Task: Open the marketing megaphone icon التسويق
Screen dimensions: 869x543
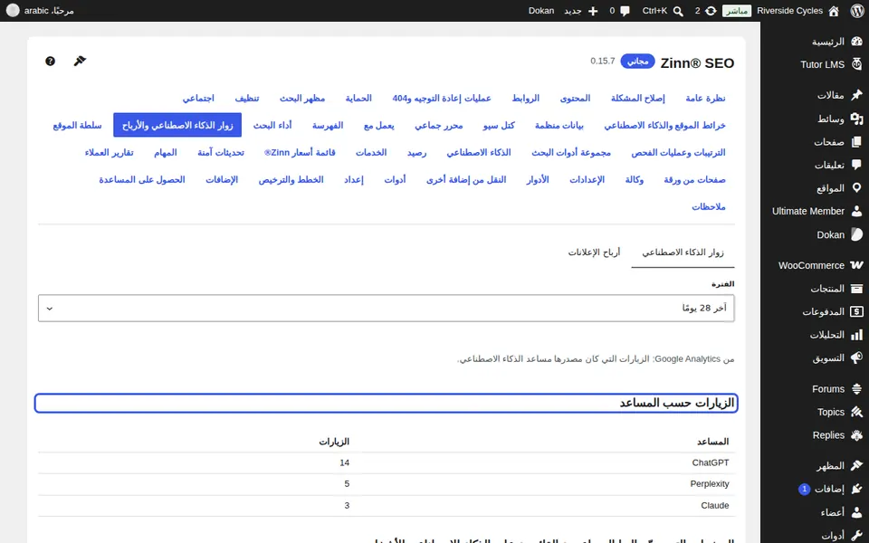Action: [x=857, y=358]
